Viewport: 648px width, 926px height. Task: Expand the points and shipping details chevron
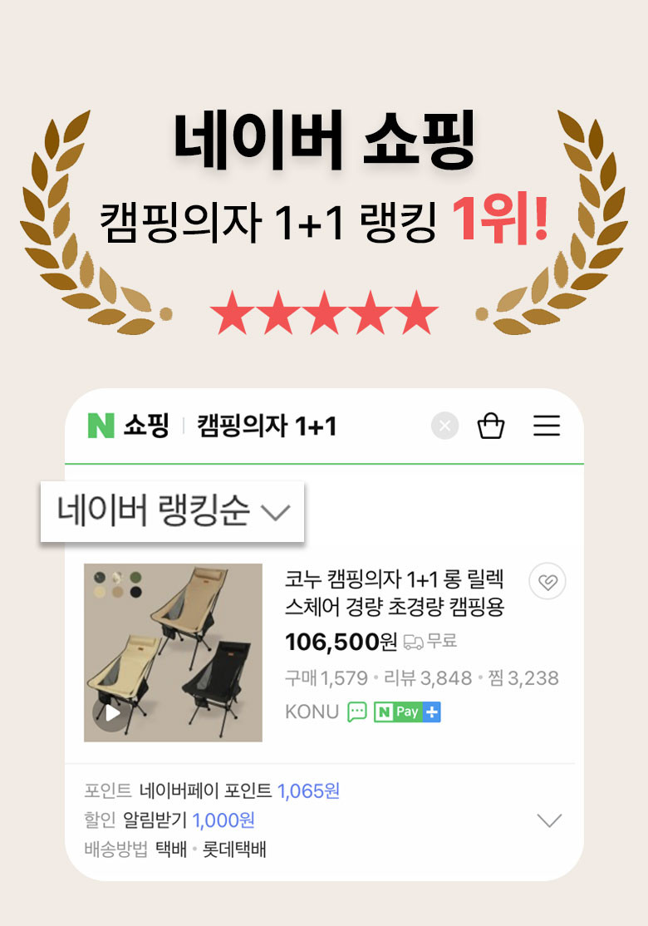click(549, 820)
